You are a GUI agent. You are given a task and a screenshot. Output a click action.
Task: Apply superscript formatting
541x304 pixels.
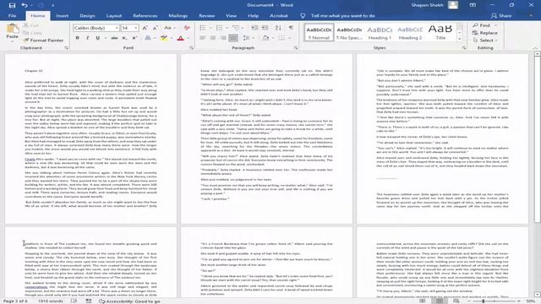134,38
